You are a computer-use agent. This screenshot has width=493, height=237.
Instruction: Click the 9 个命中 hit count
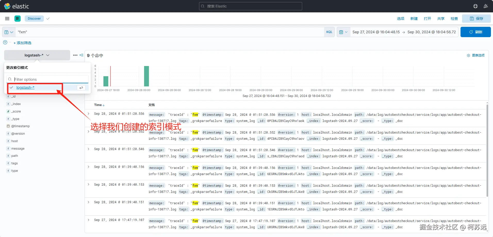tap(95, 55)
